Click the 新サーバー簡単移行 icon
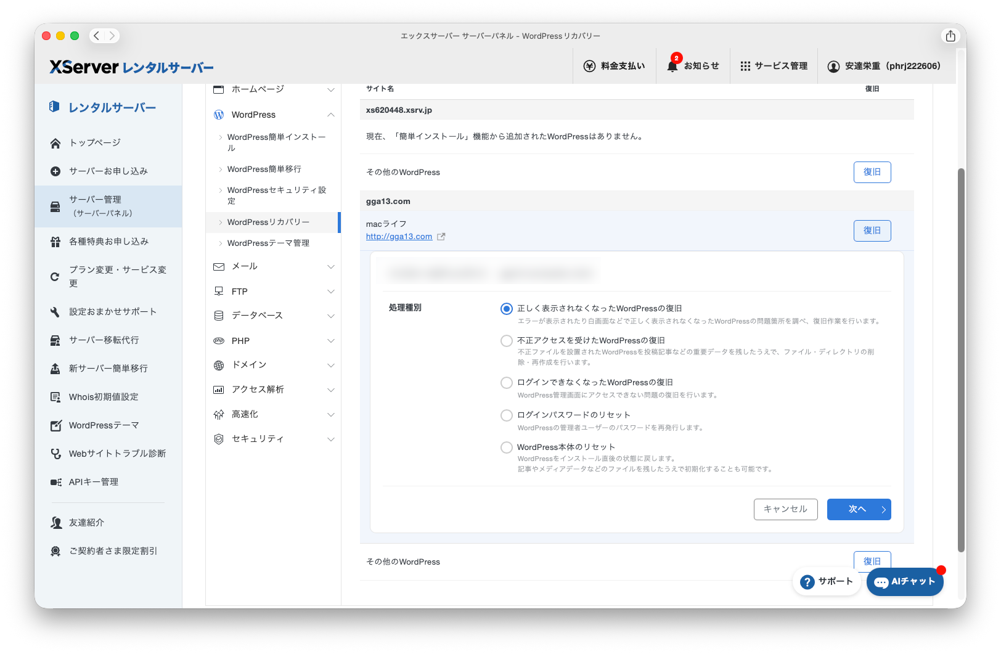1001x654 pixels. coord(55,369)
